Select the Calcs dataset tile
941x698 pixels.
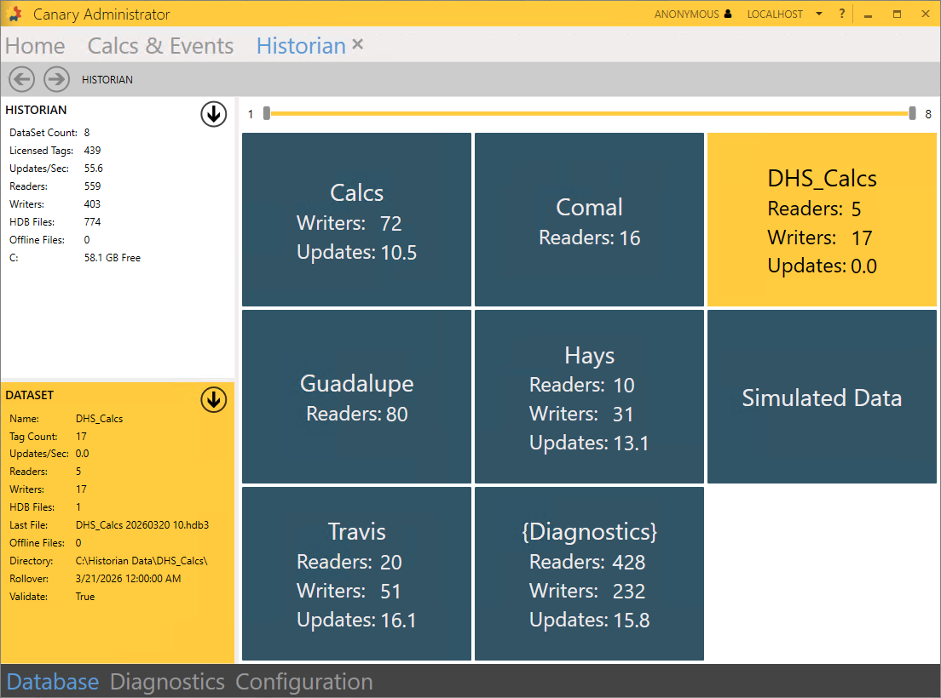[356, 220]
